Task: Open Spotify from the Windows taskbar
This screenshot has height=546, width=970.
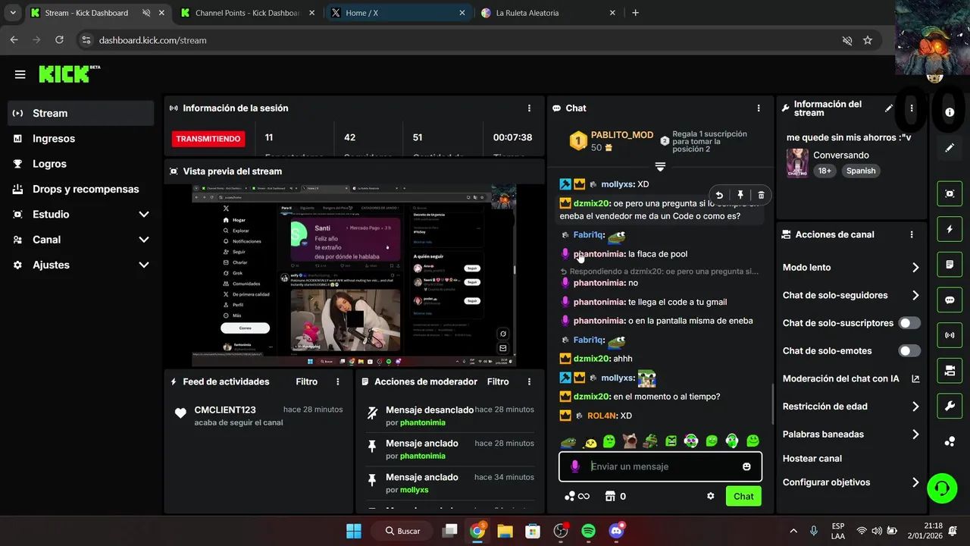Action: pos(588,531)
